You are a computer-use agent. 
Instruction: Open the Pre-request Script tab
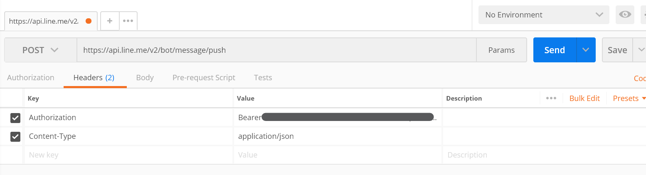(204, 78)
